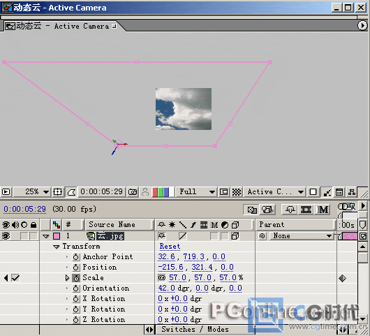Toggle Position stopwatch
The height and width of the screenshot is (336, 370).
pyautogui.click(x=76, y=268)
